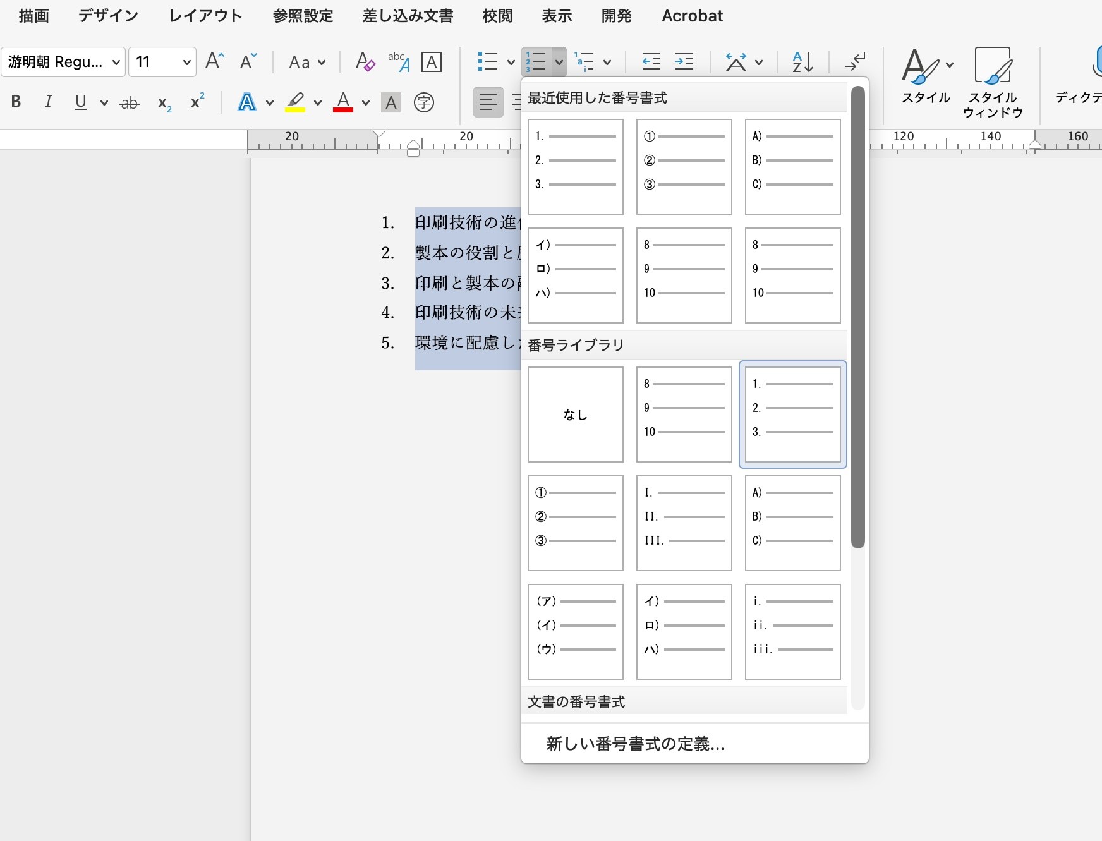This screenshot has height=841, width=1102.
Task: Choose the i. ii. iii. lowercase roman format
Action: (793, 632)
